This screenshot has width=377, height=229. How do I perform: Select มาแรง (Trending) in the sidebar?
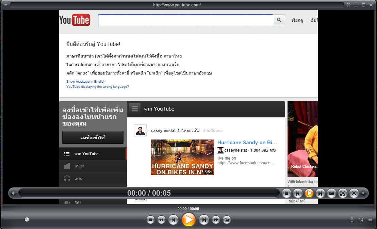click(x=93, y=166)
